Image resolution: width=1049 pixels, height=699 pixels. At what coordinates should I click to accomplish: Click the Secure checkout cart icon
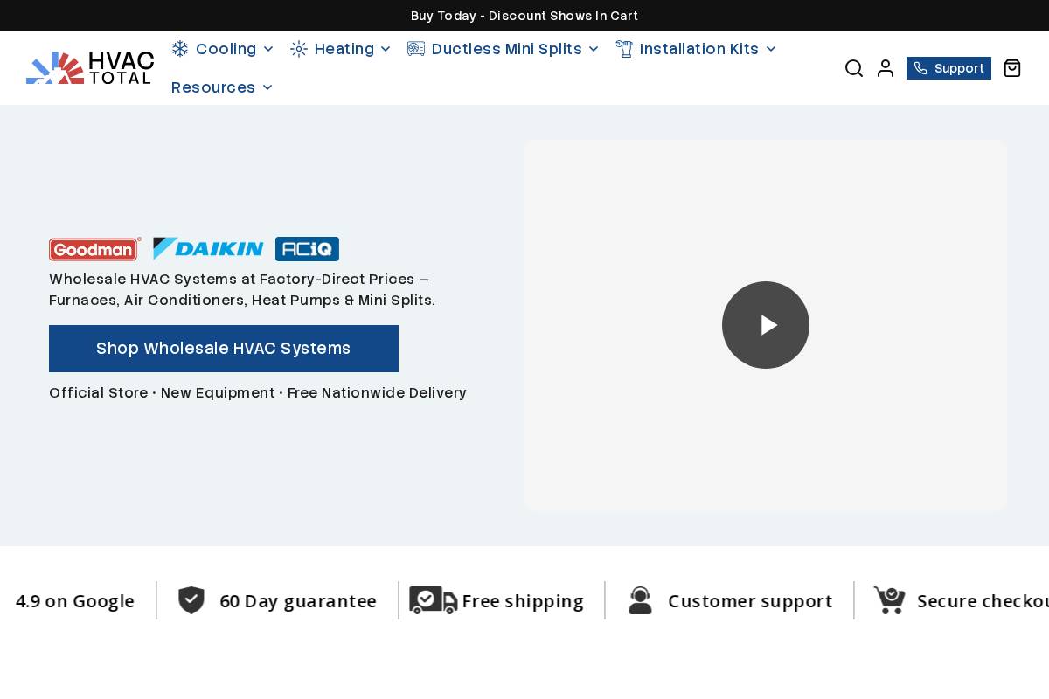point(890,600)
